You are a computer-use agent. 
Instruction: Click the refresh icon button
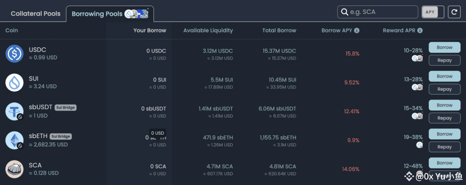coord(454,12)
